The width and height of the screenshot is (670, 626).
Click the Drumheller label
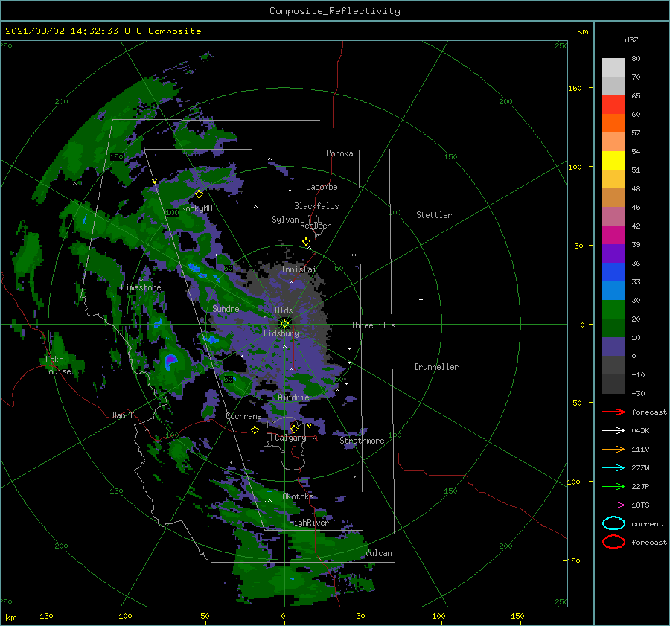pyautogui.click(x=436, y=367)
